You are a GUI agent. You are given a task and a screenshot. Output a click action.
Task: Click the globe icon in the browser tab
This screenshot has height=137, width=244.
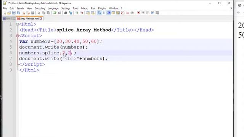pos(240,5)
